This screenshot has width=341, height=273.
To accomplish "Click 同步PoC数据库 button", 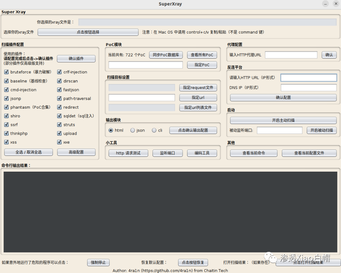I will 166,55.
